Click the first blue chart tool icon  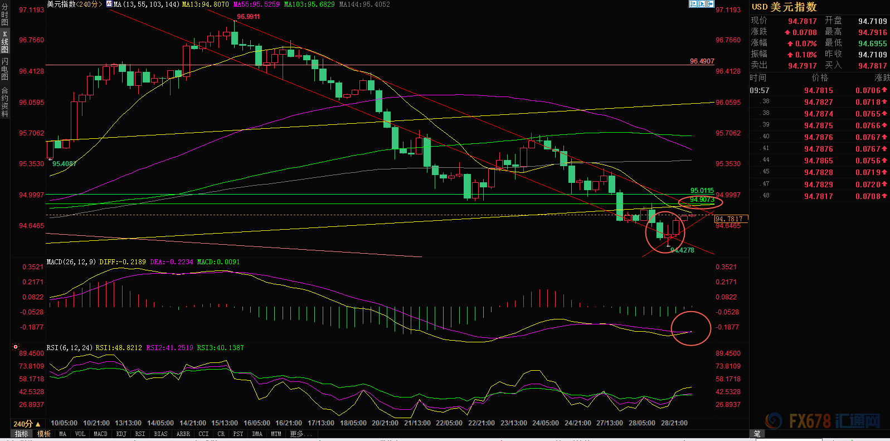[693, 4]
